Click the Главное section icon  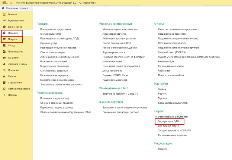(x=4, y=14)
